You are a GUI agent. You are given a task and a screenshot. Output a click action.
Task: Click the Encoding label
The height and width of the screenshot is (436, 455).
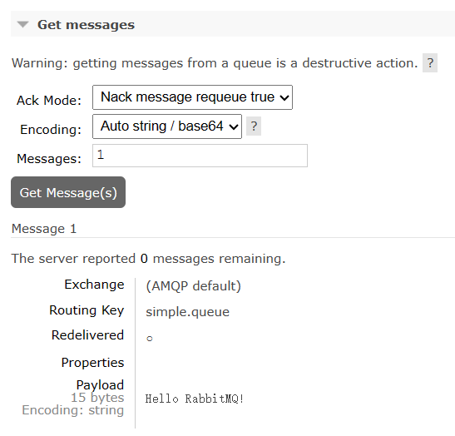pyautogui.click(x=51, y=130)
